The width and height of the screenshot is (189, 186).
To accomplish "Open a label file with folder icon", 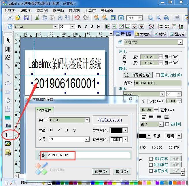I will (x=18, y=18).
